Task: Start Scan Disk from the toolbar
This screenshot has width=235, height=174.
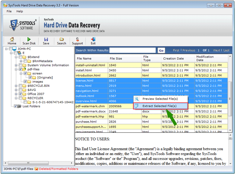Action: [29, 39]
